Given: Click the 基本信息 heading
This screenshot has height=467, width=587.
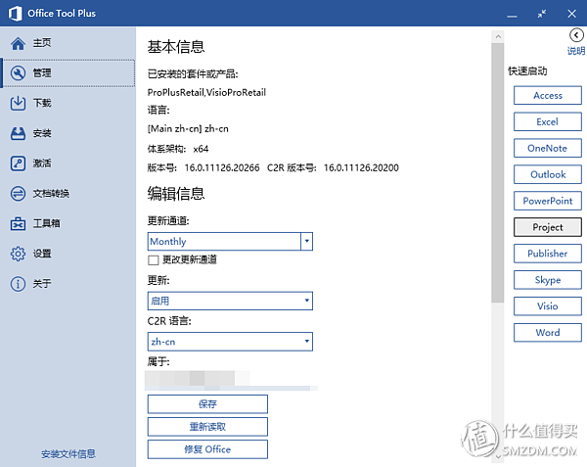Looking at the screenshot, I should click(176, 47).
